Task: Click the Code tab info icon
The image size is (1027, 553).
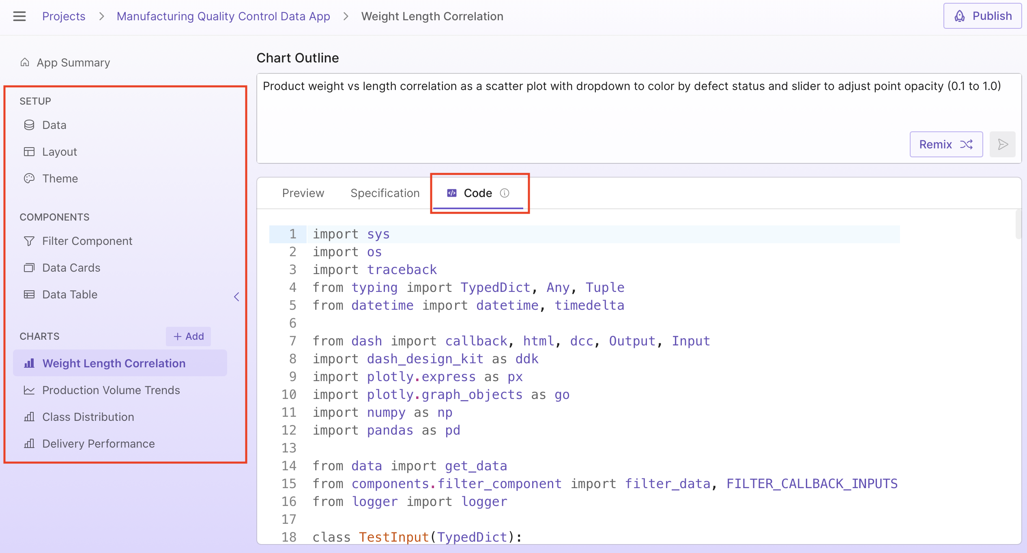Action: [x=504, y=193]
